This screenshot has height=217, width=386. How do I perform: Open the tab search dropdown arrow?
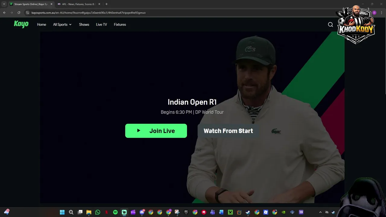pyautogui.click(x=4, y=4)
